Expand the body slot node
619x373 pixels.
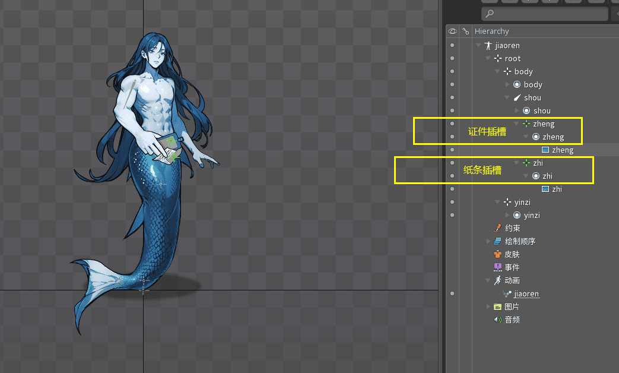point(507,84)
